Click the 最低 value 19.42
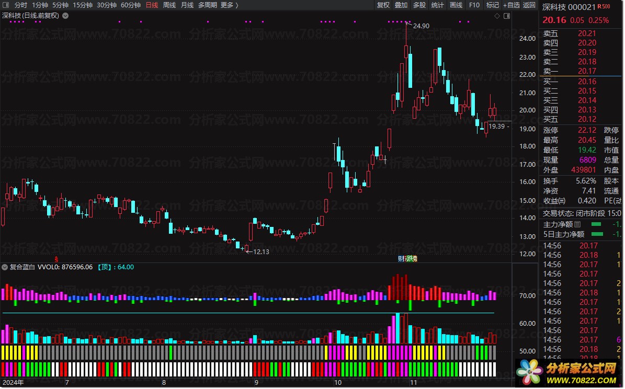Viewport: 625px width, 389px height. pyautogui.click(x=587, y=150)
